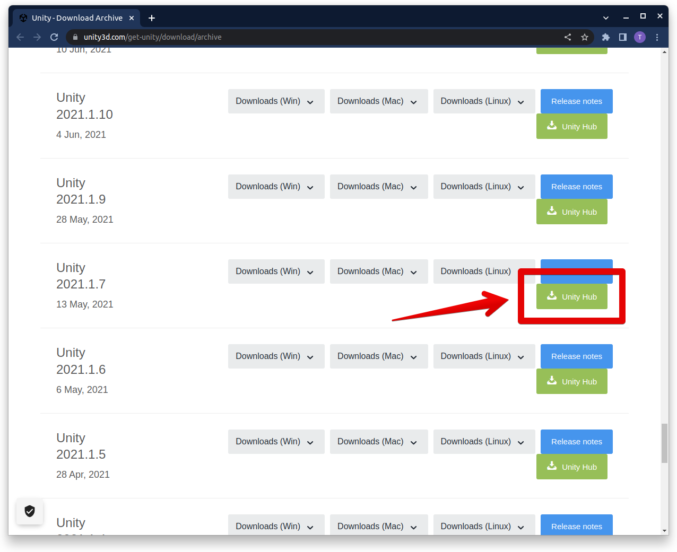Click Unity Hub for version 2021.1.9
Viewport: 677px width, 552px height.
(x=572, y=212)
